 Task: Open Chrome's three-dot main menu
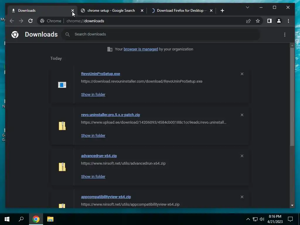pos(288,21)
